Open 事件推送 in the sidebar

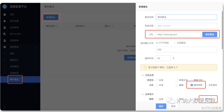tap(14, 80)
